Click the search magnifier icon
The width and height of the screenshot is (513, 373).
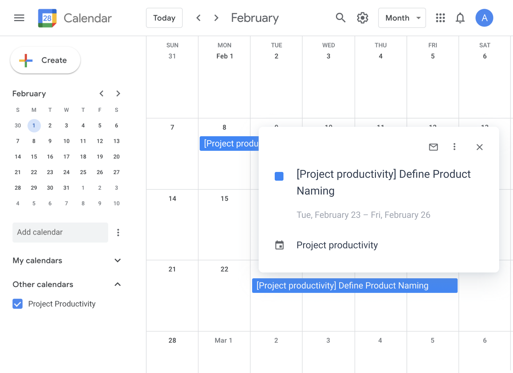(x=340, y=18)
